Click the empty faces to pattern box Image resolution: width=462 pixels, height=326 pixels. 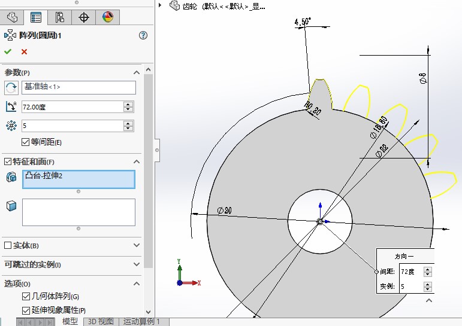click(x=78, y=212)
